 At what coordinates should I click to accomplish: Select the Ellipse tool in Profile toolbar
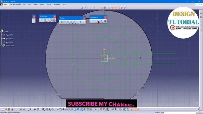point(74,22)
